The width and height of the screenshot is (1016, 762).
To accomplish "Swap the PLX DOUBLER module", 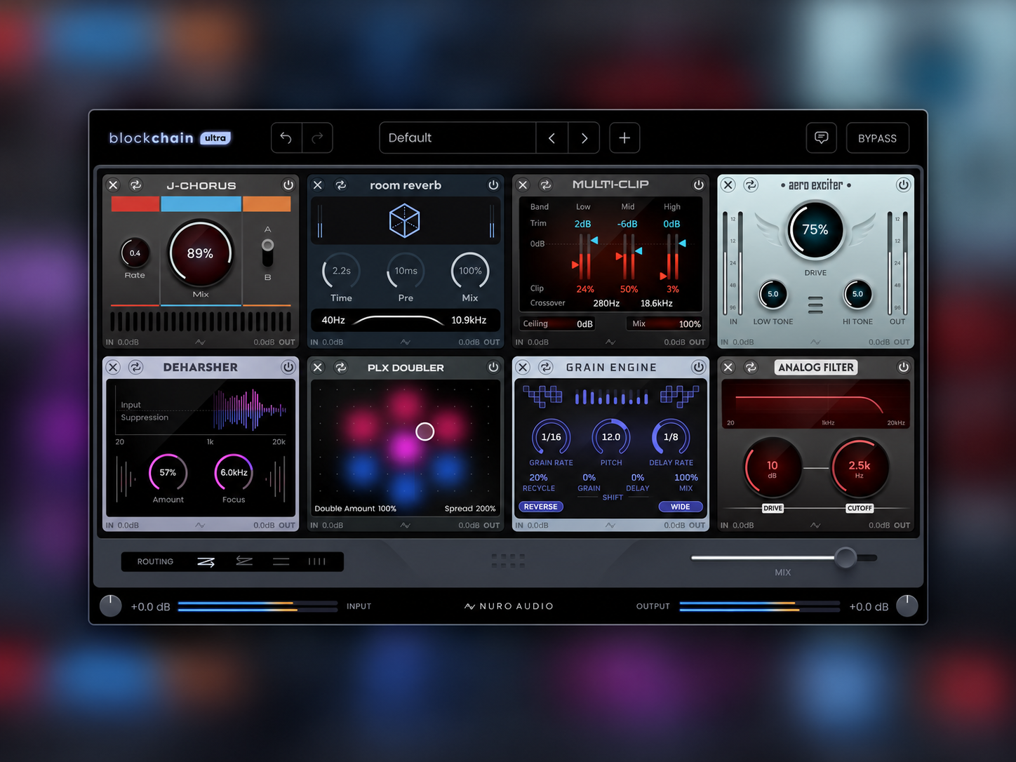I will (x=341, y=367).
